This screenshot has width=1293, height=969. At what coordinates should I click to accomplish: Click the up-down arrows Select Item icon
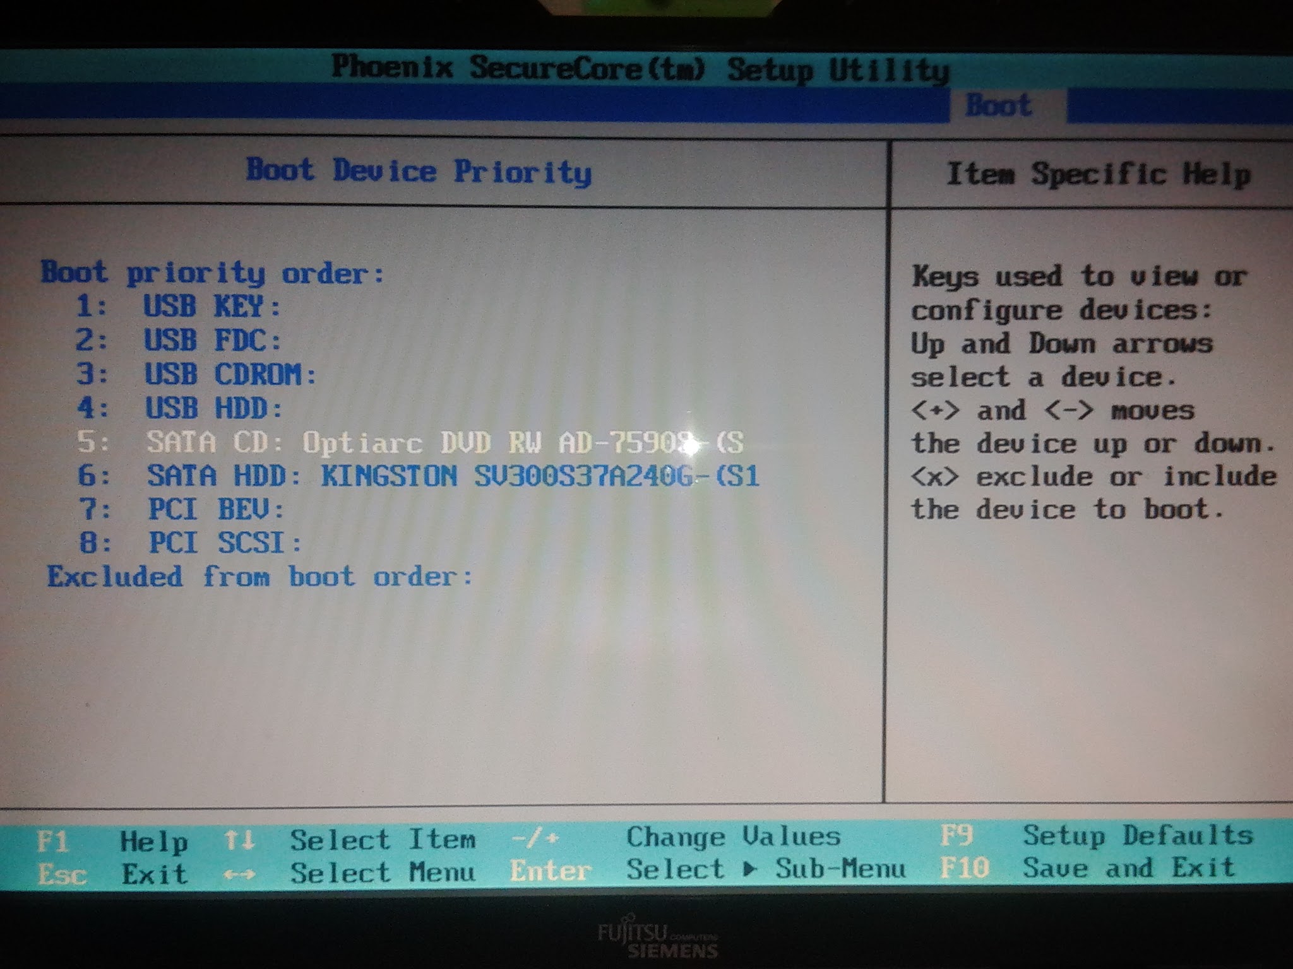239,840
